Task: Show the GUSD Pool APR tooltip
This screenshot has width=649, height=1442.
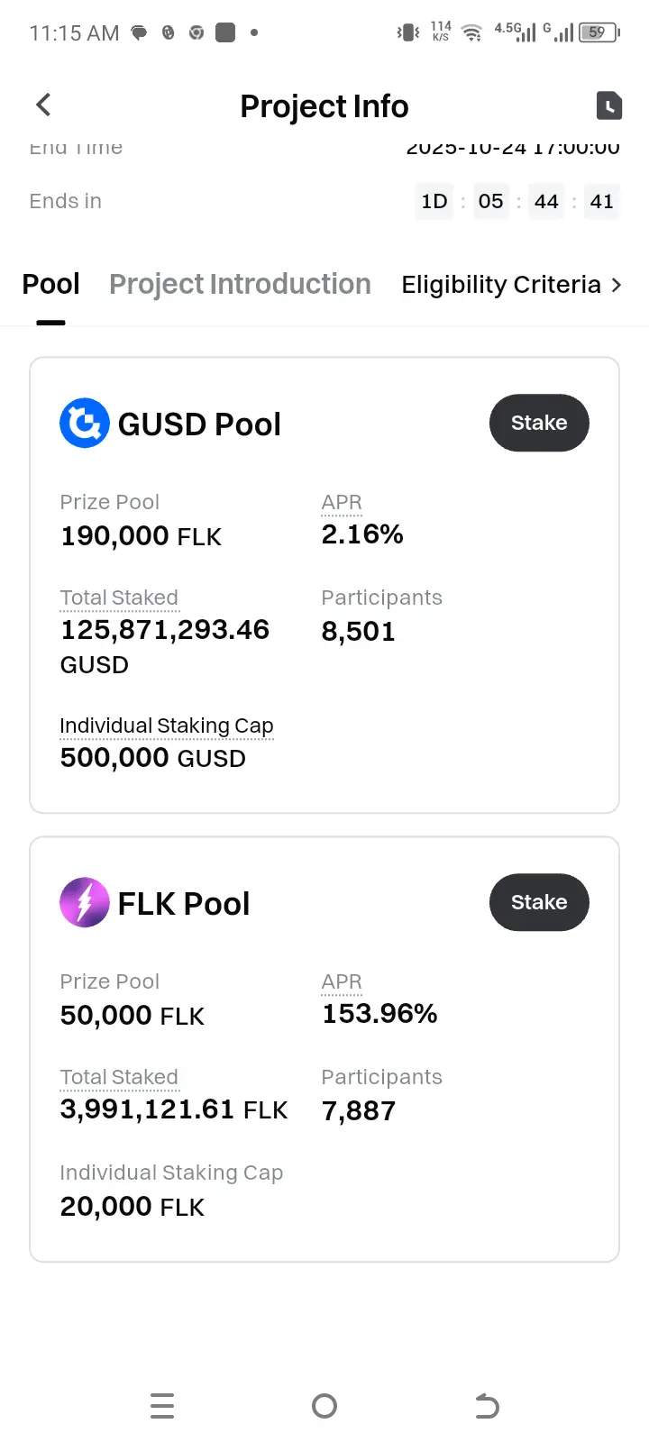Action: click(342, 503)
